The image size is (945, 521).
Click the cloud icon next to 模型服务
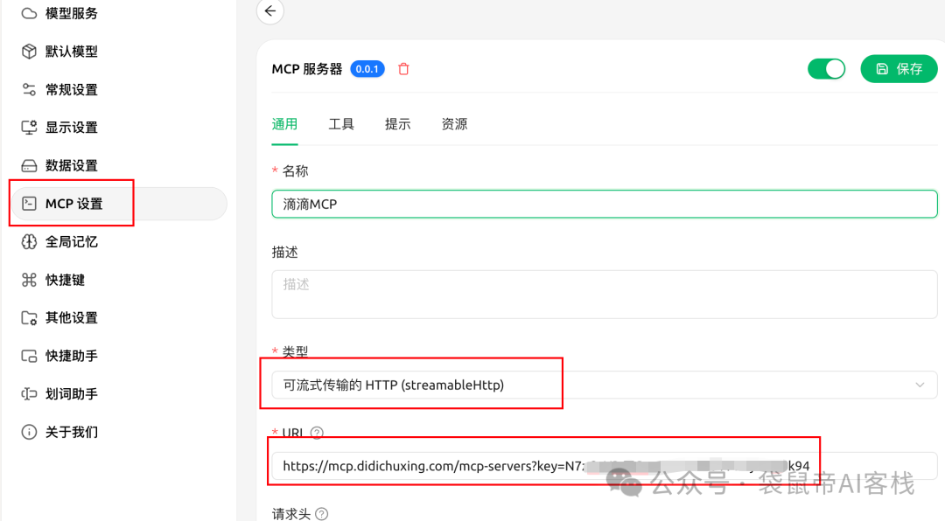29,13
